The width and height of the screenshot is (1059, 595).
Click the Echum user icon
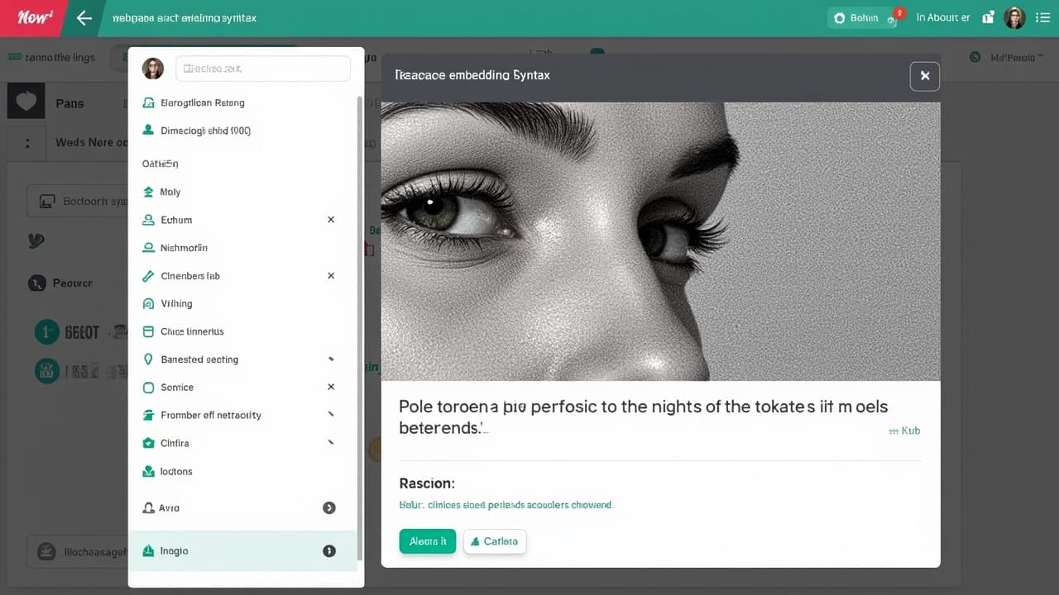[x=148, y=220]
